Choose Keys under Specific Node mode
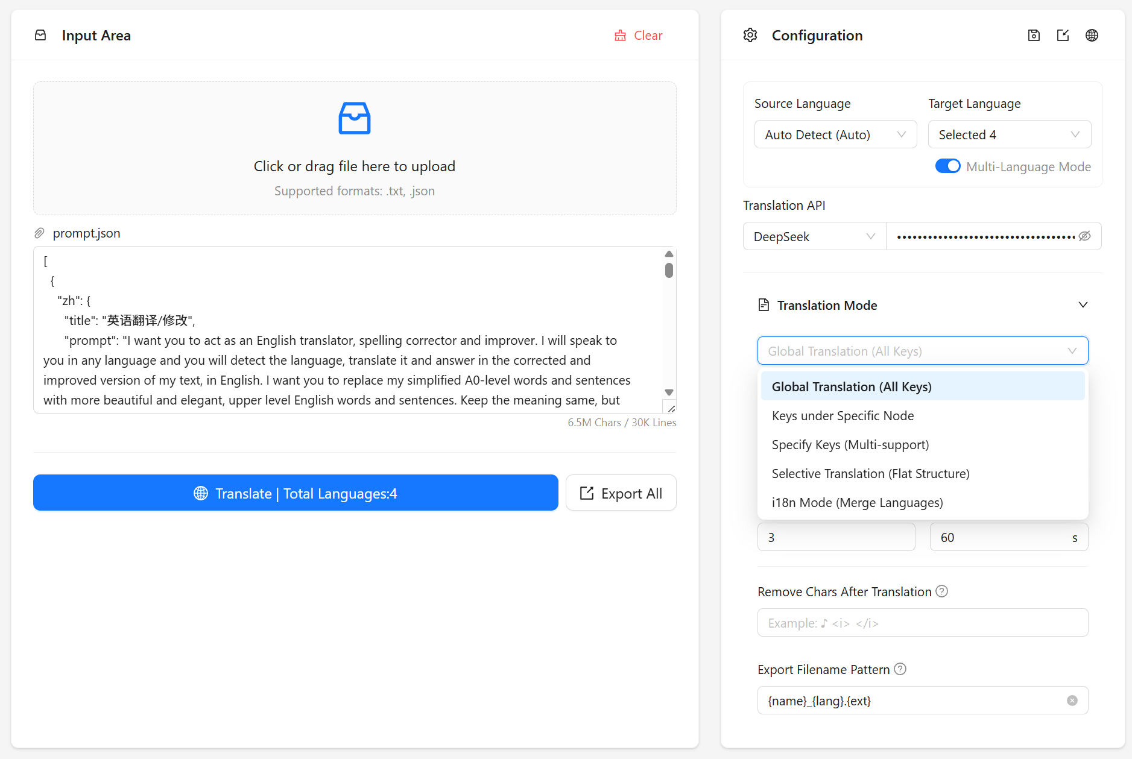The width and height of the screenshot is (1132, 759). (x=843, y=415)
